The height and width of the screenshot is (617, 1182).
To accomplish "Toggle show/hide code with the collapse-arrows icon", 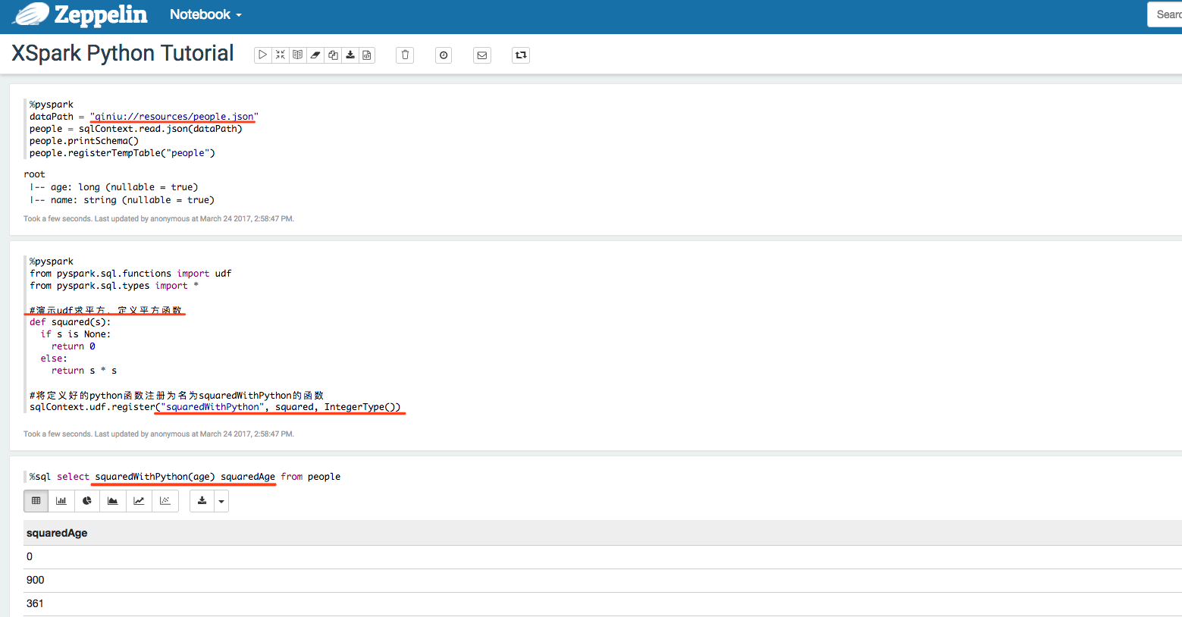I will [x=281, y=55].
